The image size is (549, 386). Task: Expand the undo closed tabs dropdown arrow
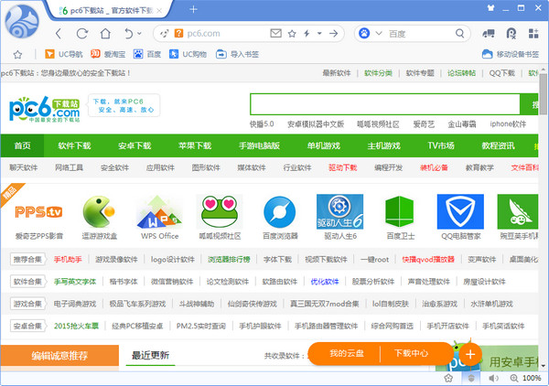tap(139, 34)
